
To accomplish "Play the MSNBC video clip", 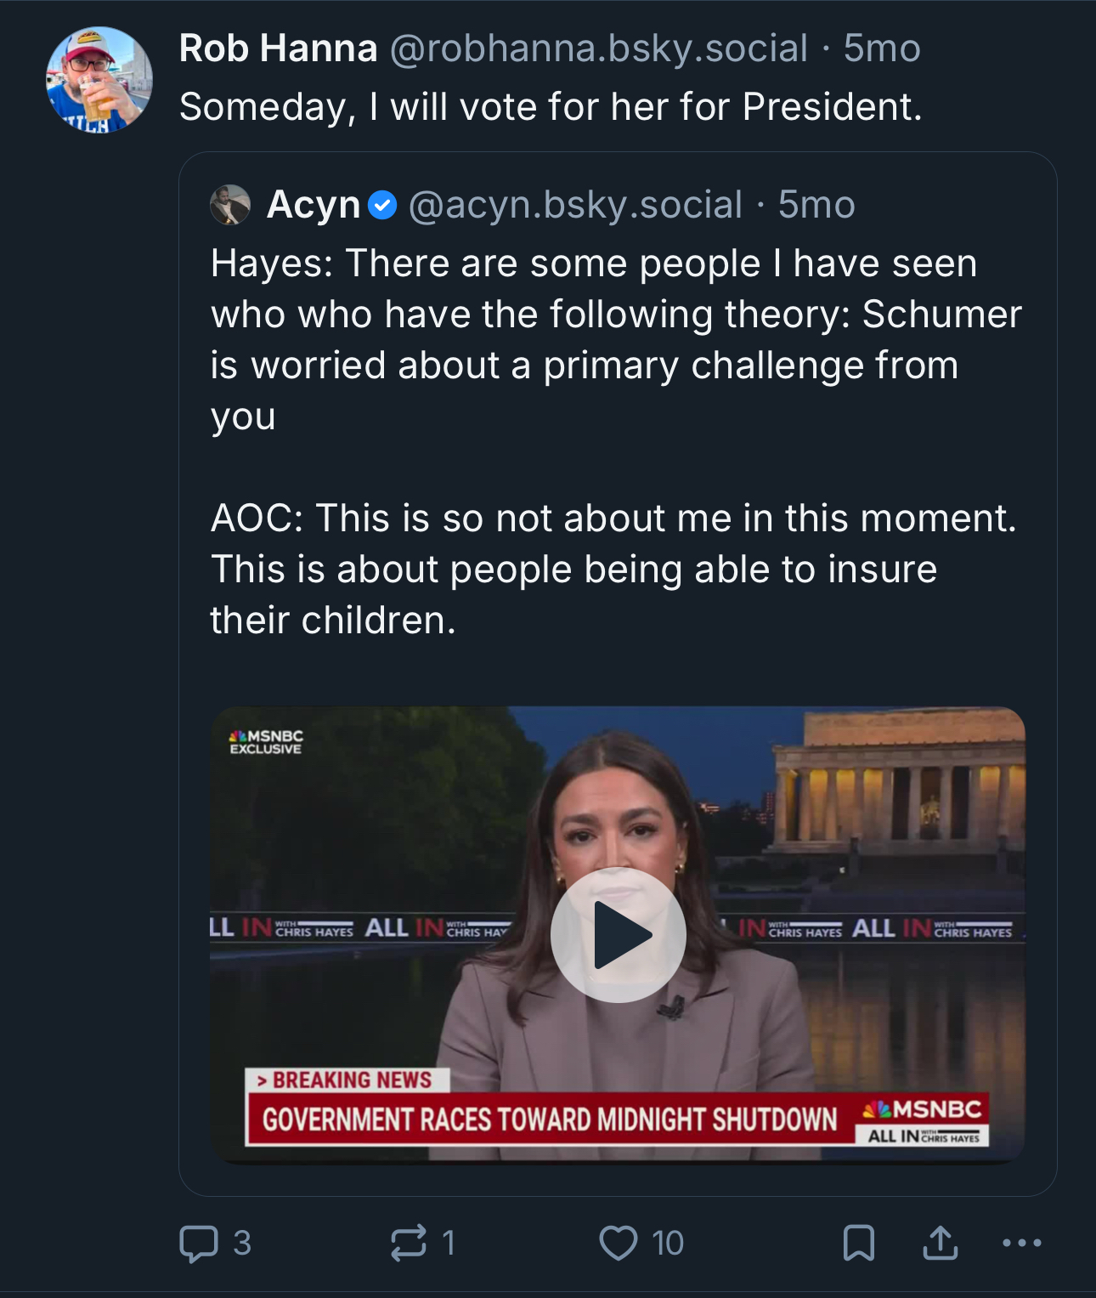I will [x=618, y=934].
